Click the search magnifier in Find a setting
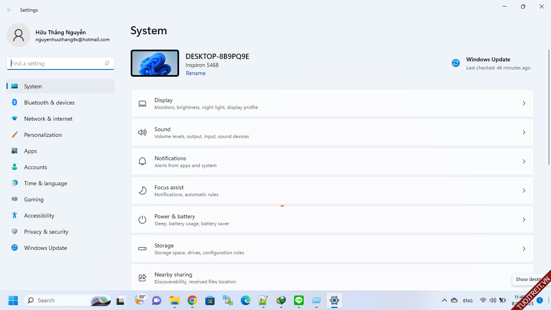The width and height of the screenshot is (551, 310). [x=107, y=63]
